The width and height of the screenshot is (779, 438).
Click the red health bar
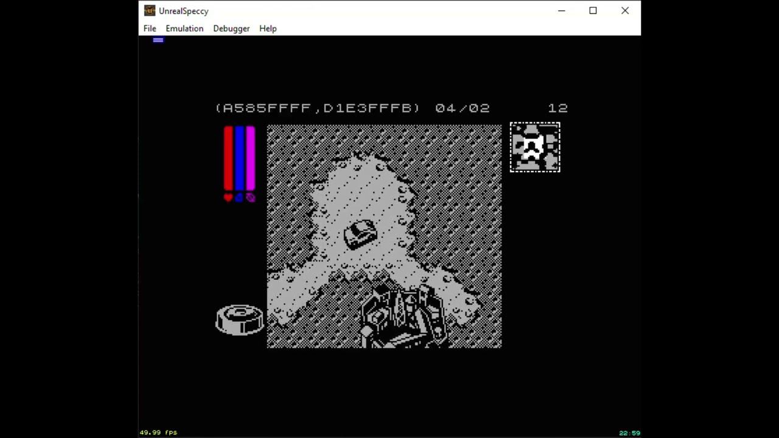coord(228,158)
